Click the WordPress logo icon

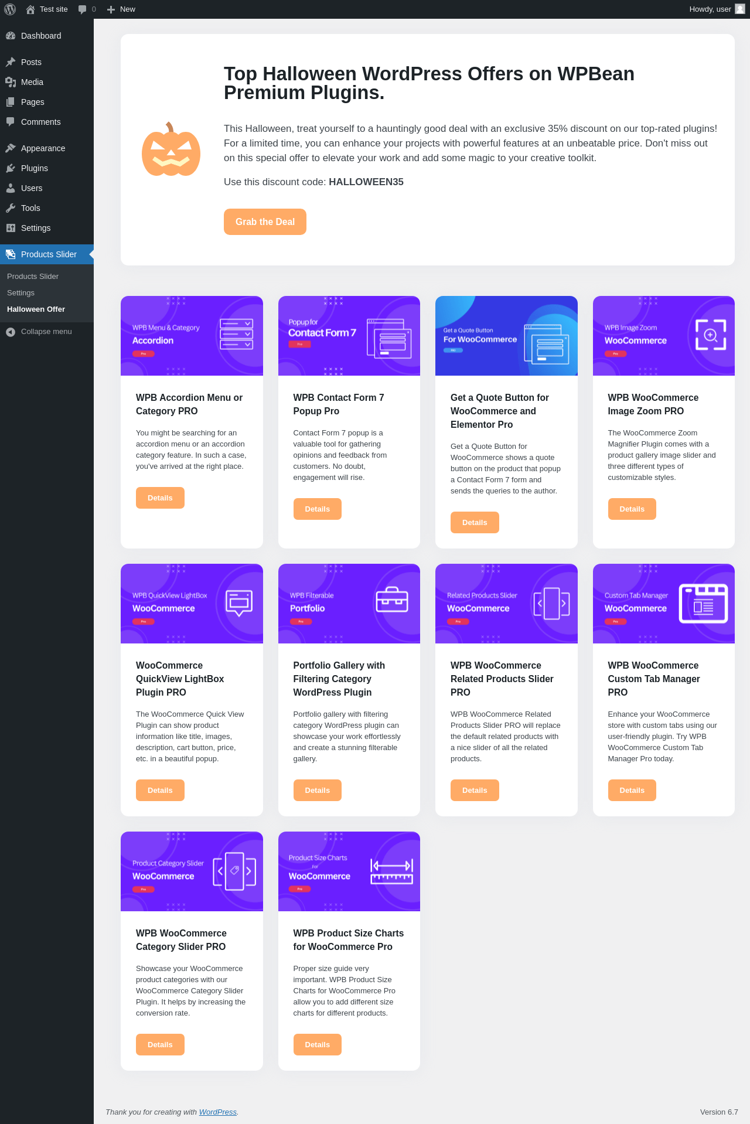pyautogui.click(x=10, y=9)
